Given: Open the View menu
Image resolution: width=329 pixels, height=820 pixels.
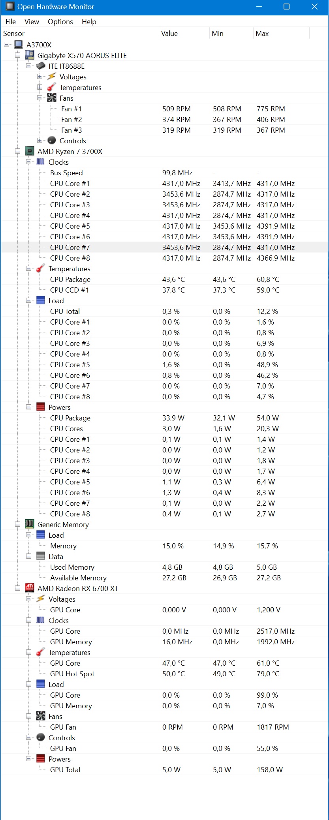Looking at the screenshot, I should click(x=32, y=22).
